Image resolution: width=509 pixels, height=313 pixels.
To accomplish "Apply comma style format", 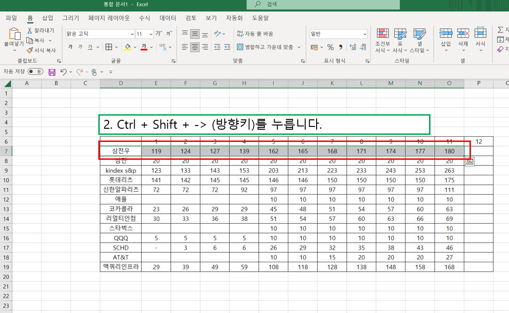I will (x=341, y=47).
